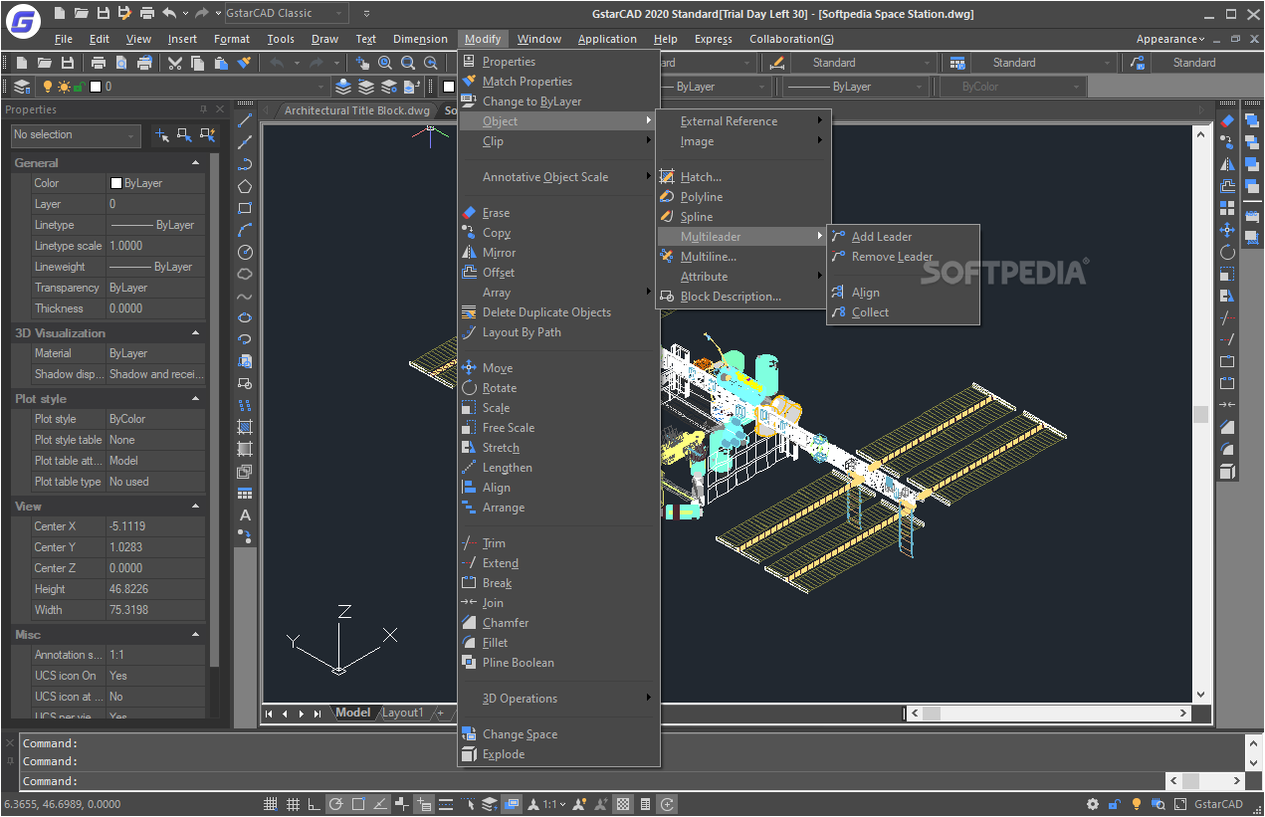Toggle Snap mode in status bar
This screenshot has height=817, width=1265.
271,804
